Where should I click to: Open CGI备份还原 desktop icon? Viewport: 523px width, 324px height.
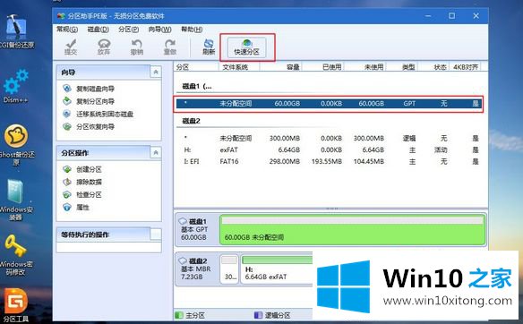click(16, 31)
